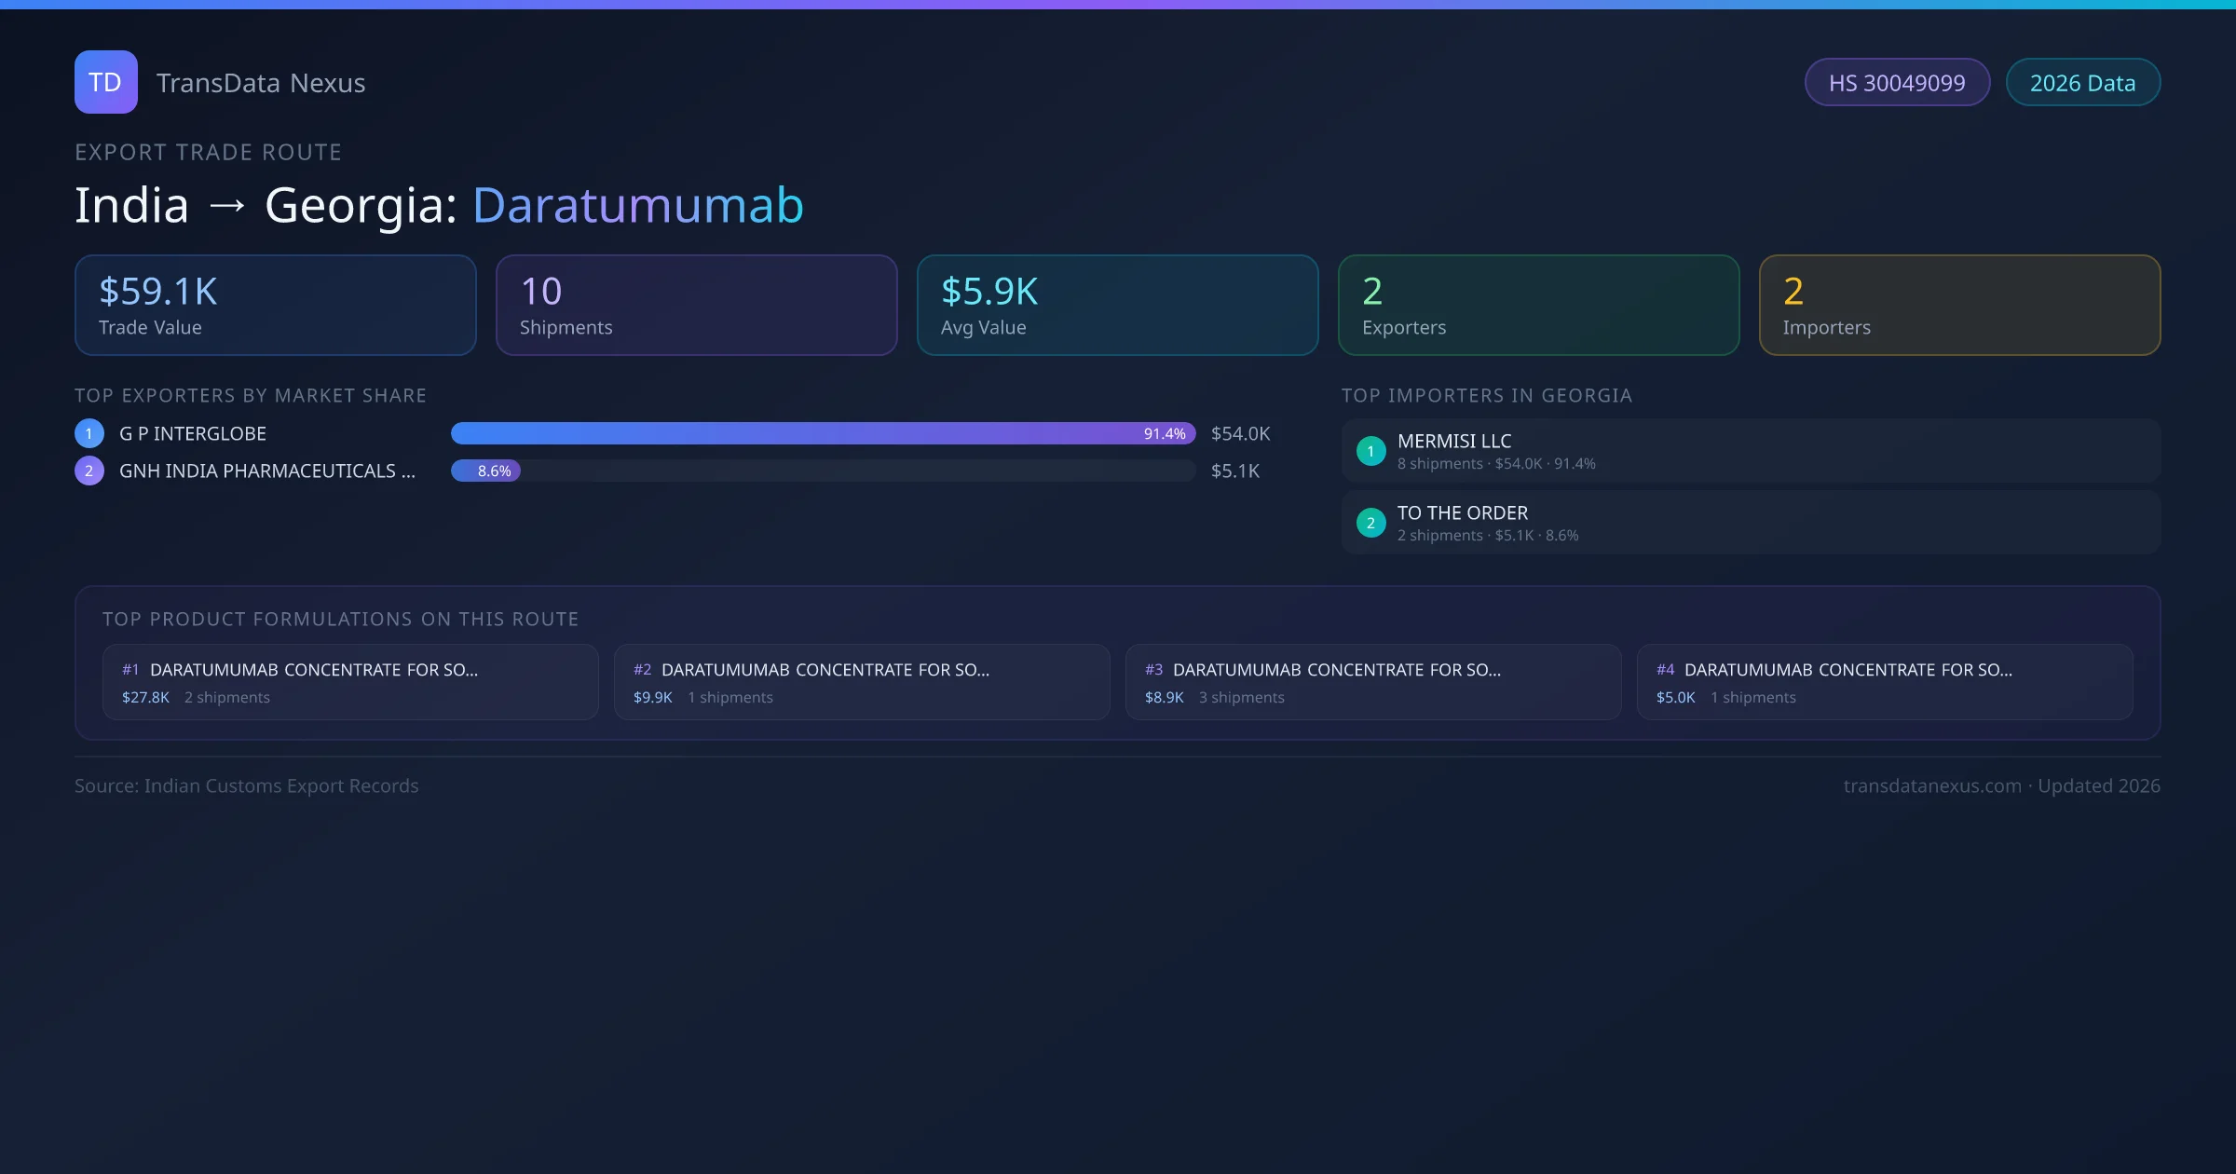Visit the transdatanexus.com link
The width and height of the screenshot is (2236, 1174).
click(1930, 785)
